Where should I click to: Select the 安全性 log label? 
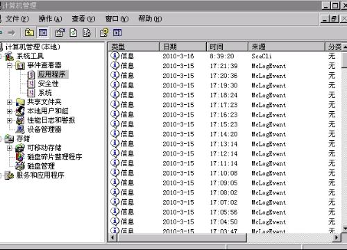pos(49,83)
